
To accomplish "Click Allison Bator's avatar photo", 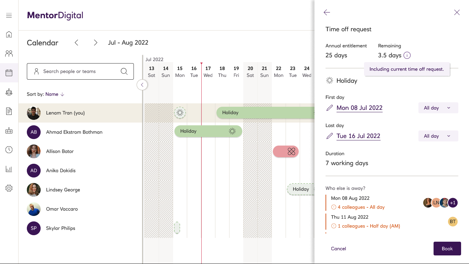I will 34,151.
